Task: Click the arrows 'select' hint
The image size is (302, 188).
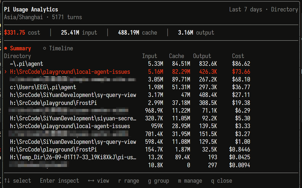Action: coord(18,181)
